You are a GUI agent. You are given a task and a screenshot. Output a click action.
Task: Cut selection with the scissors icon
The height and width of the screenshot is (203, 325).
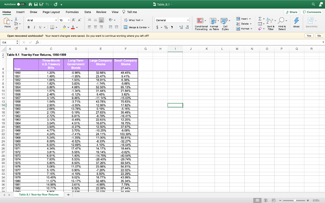16,19
